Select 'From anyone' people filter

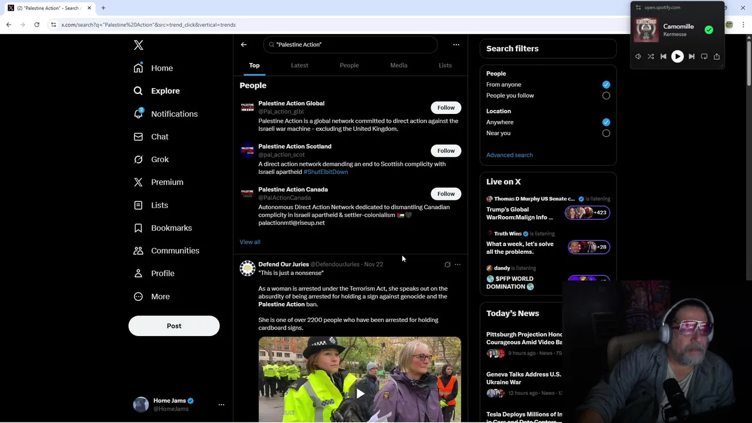606,85
